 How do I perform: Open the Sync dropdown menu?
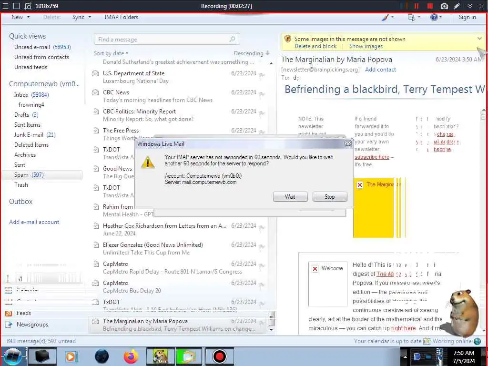pos(81,17)
